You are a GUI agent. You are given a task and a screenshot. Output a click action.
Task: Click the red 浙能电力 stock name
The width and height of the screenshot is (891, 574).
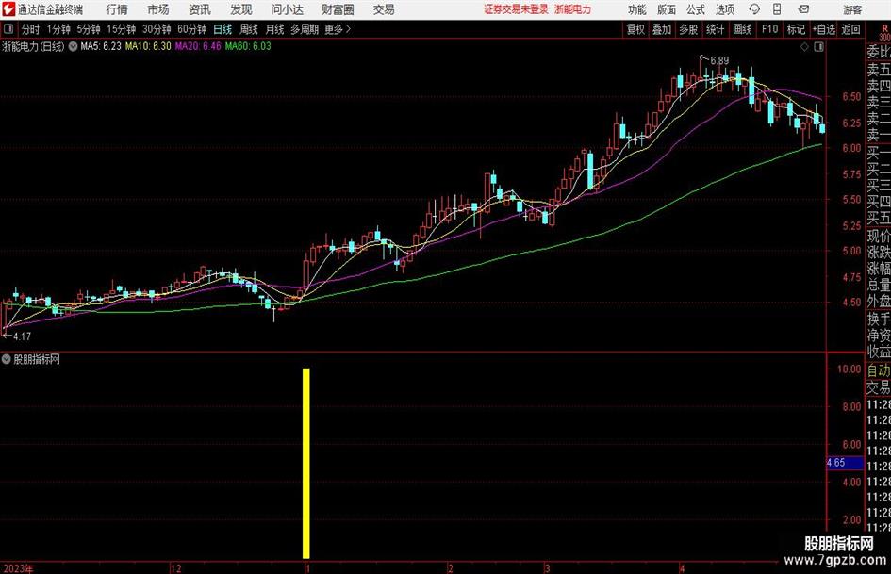[x=573, y=9]
